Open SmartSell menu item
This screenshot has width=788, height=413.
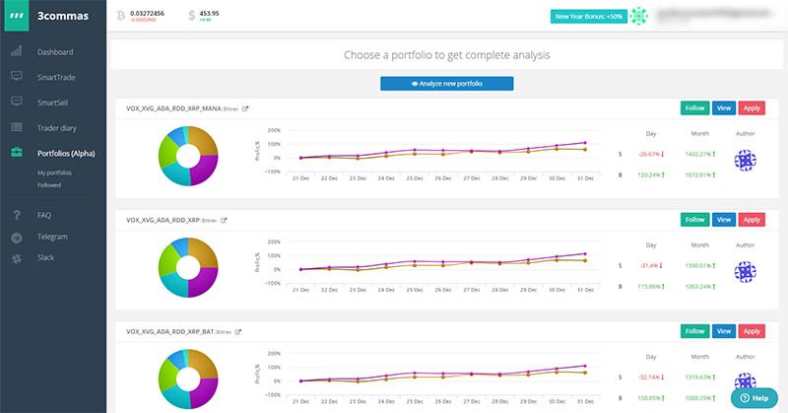click(x=52, y=103)
